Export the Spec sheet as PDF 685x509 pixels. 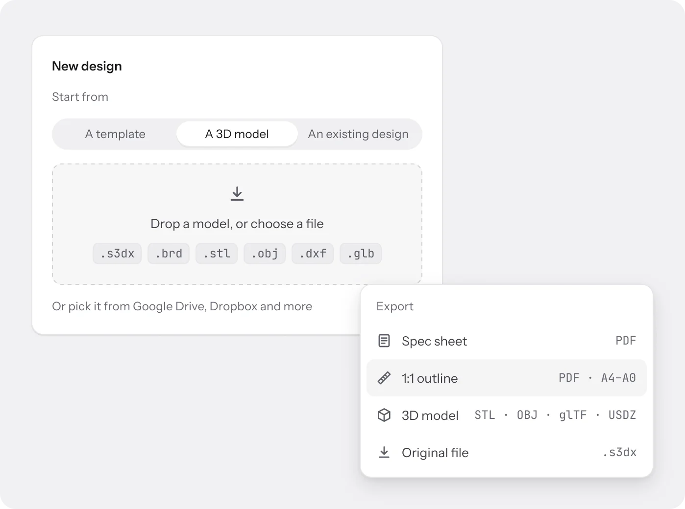[507, 341]
